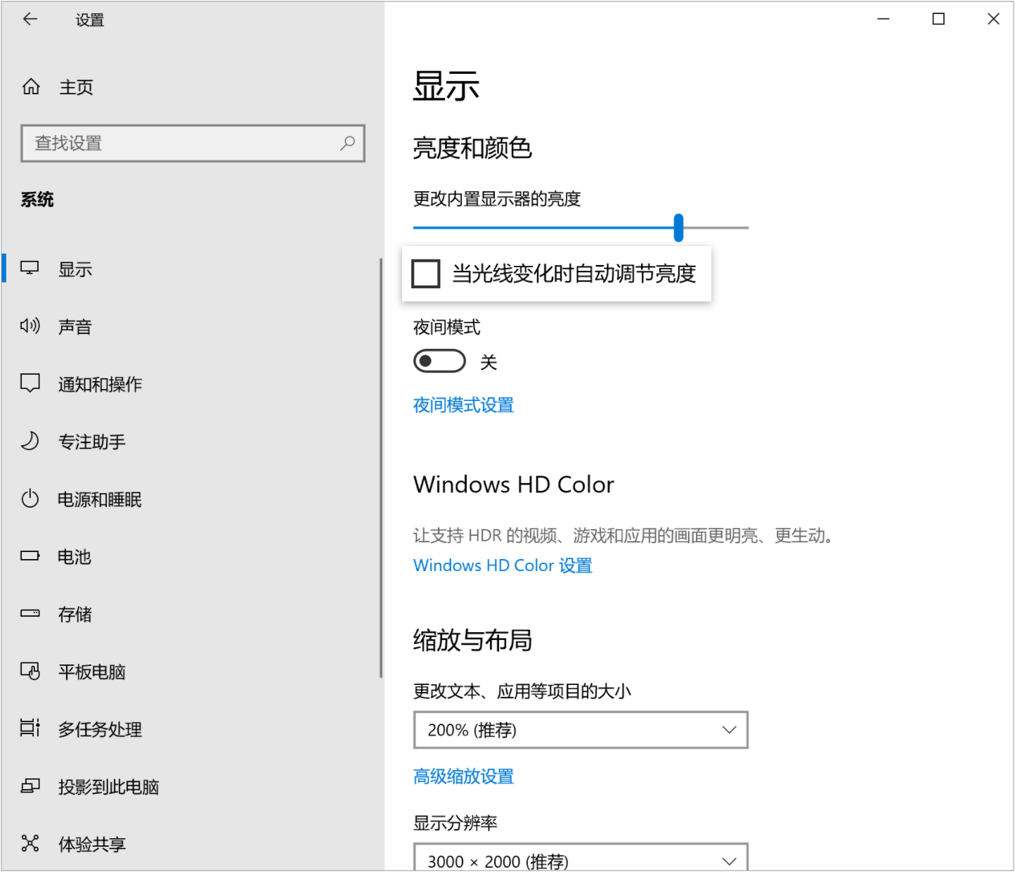Open the 3000 × 2000 resolution dropdown
Image resolution: width=1015 pixels, height=872 pixels.
tap(581, 858)
